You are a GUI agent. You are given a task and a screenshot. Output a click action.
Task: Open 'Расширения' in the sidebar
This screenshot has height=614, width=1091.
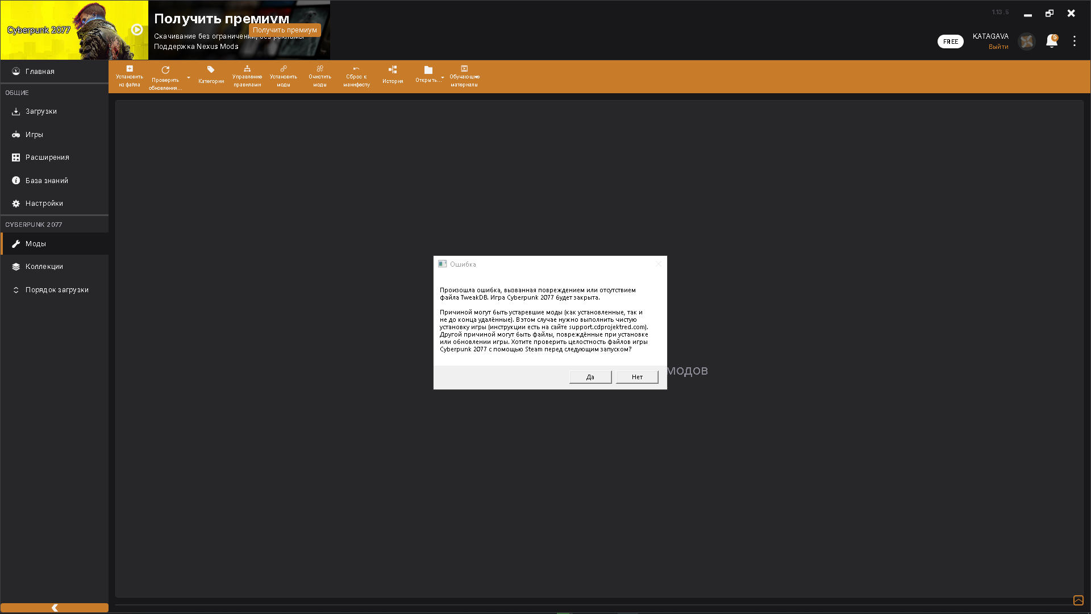55,157
